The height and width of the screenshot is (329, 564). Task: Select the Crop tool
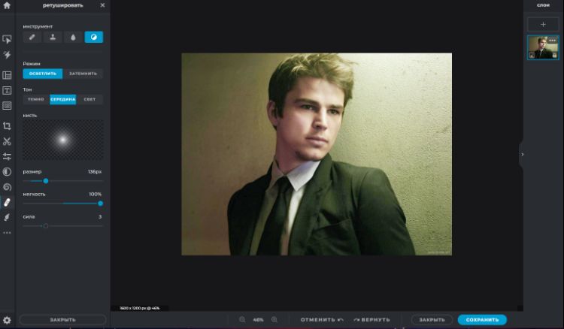[x=7, y=126]
